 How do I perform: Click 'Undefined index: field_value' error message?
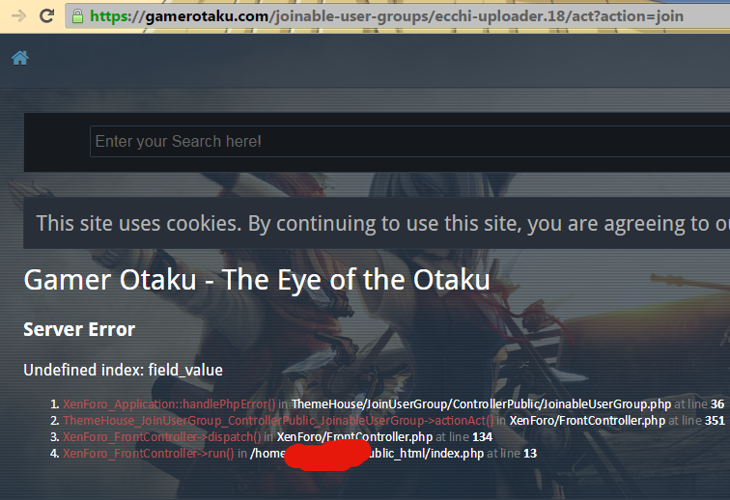click(x=123, y=370)
